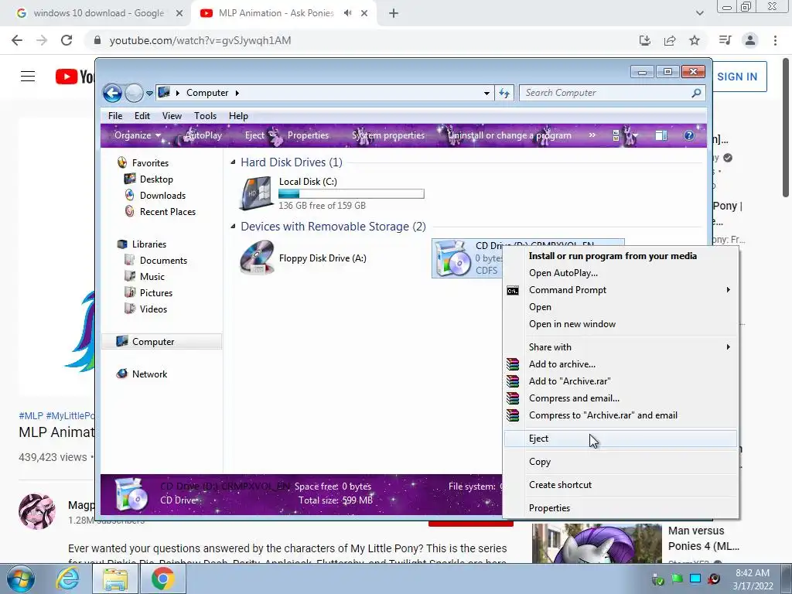This screenshot has height=594, width=792.
Task: Toggle the preview pane icon
Action: pyautogui.click(x=661, y=135)
